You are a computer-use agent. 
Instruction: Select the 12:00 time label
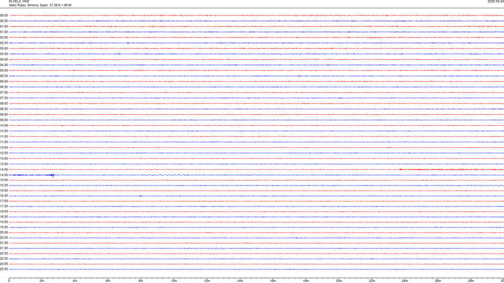(x=4, y=148)
